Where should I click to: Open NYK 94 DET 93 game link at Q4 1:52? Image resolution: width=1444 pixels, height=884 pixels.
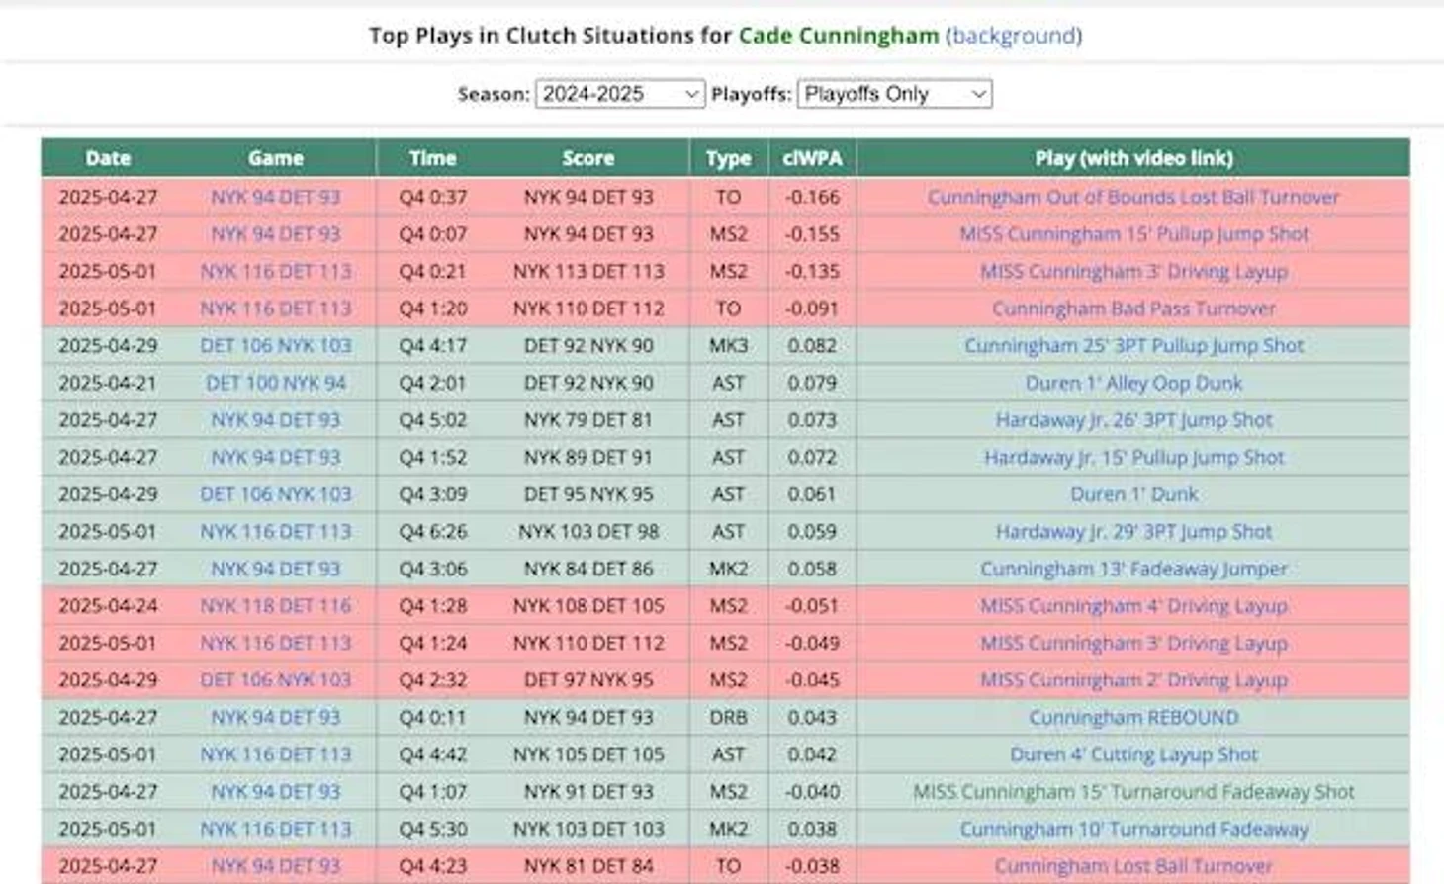(275, 457)
